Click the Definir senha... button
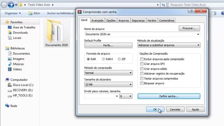The image size is (224, 126). [169, 96]
